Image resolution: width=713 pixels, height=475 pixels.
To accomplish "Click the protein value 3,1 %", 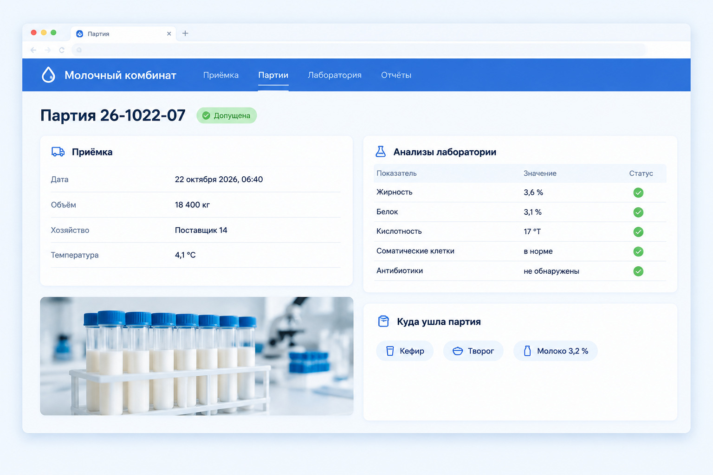I will pos(532,212).
